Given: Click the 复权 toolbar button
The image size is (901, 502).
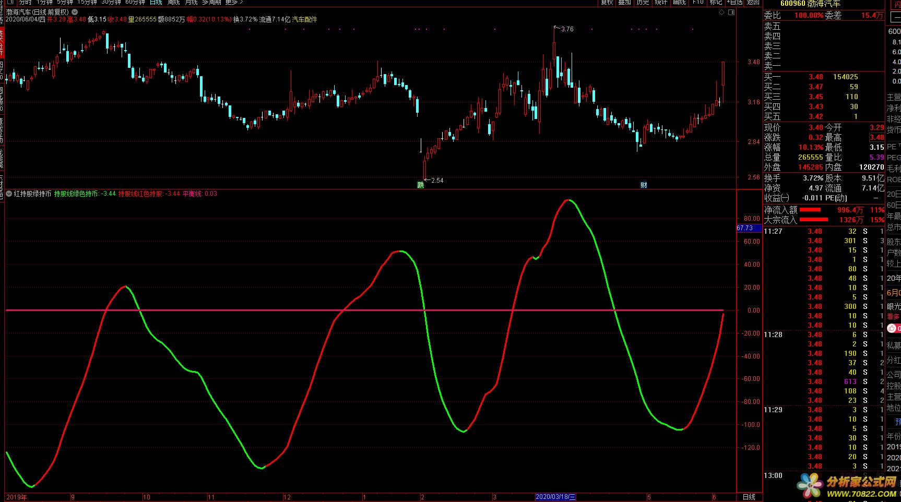Looking at the screenshot, I should (607, 2).
